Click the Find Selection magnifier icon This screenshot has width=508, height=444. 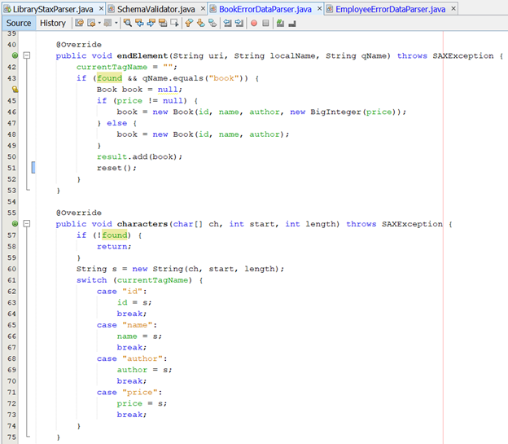pyautogui.click(x=128, y=23)
